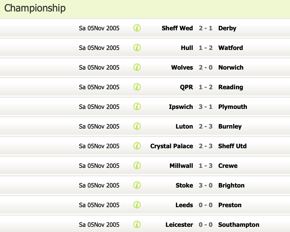Click the Luton 2 - 3 Burnley score
290x232 pixels.
(205, 126)
